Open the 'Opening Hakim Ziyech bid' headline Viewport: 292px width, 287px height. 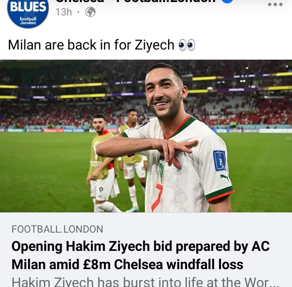tap(140, 246)
